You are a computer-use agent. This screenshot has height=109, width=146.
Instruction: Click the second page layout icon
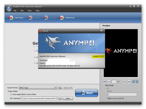(x=137, y=82)
